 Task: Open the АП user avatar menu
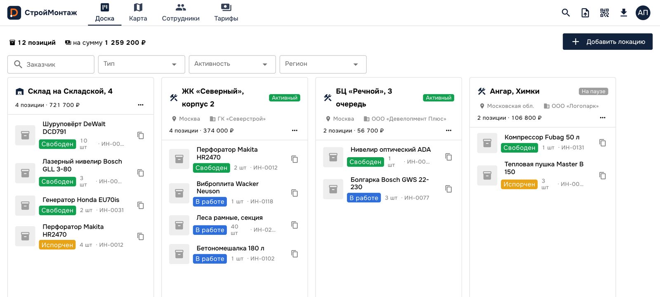(643, 13)
